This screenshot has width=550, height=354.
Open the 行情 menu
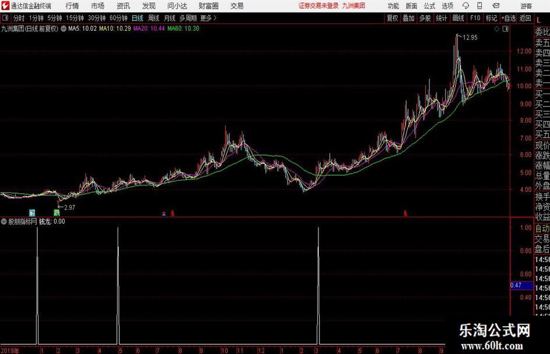click(x=72, y=6)
